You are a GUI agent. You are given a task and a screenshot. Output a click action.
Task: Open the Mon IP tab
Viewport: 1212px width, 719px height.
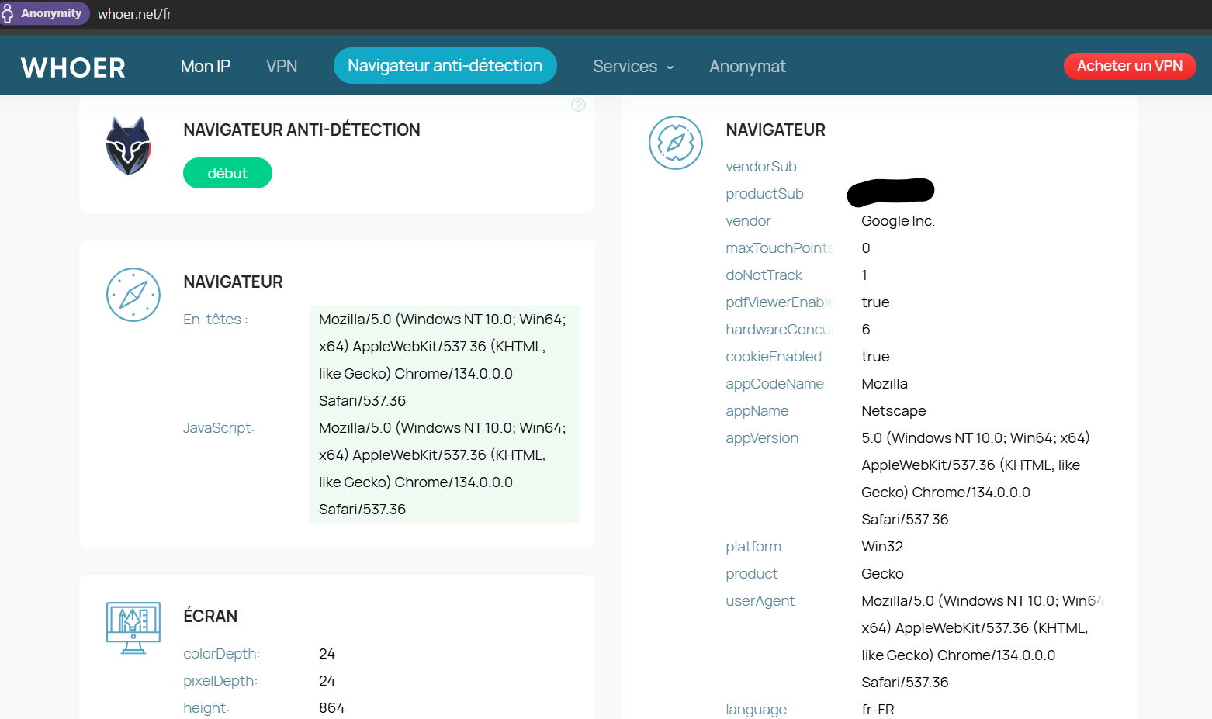pyautogui.click(x=205, y=67)
